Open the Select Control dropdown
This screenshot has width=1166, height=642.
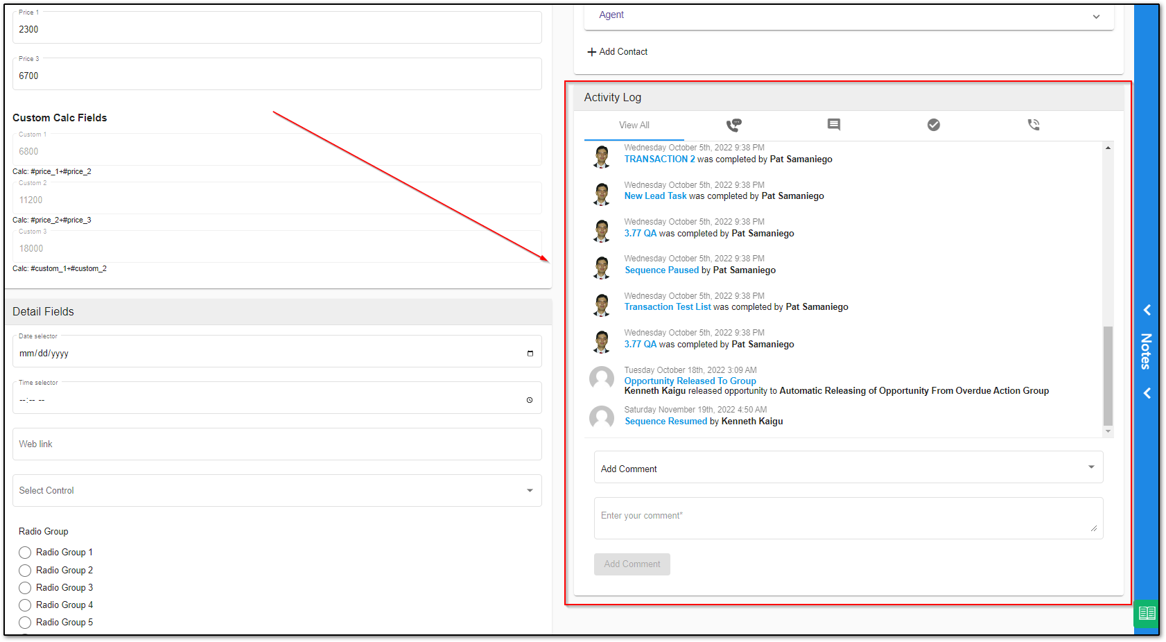pyautogui.click(x=530, y=491)
